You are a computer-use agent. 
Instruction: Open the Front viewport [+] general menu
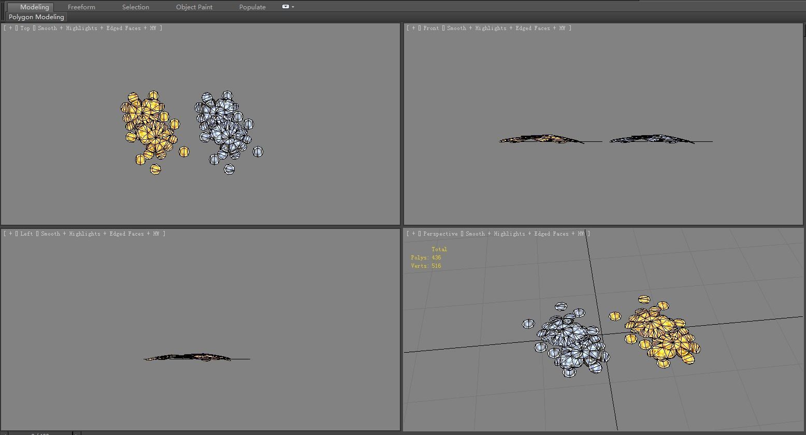tap(413, 28)
